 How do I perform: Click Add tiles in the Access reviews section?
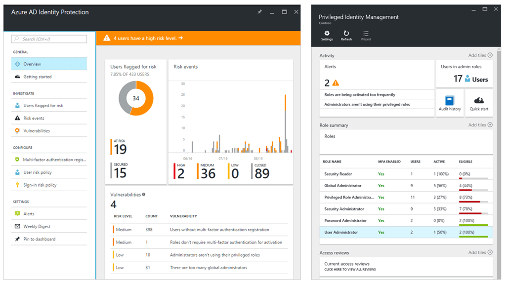(480, 252)
